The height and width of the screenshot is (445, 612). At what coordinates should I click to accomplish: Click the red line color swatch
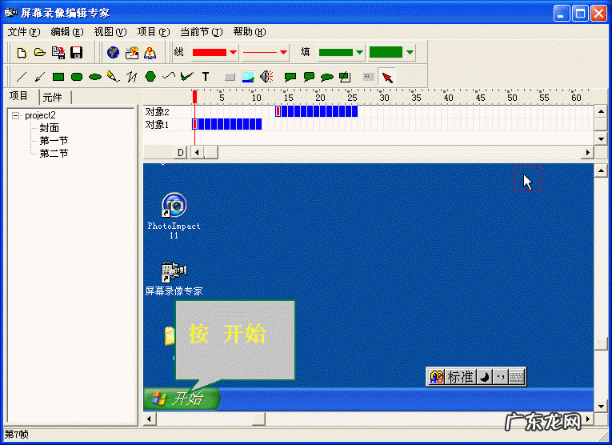[210, 53]
